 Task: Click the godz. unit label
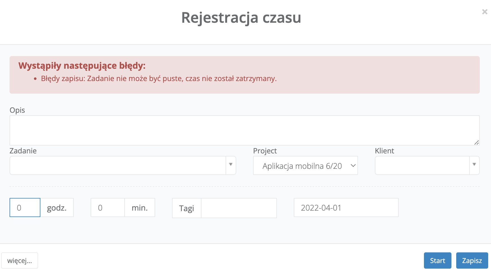point(57,208)
